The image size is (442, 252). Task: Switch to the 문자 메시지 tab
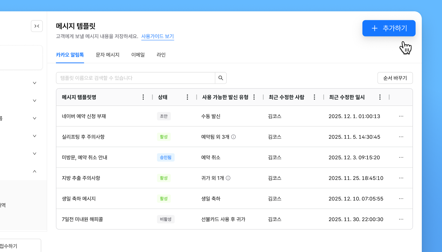(108, 55)
